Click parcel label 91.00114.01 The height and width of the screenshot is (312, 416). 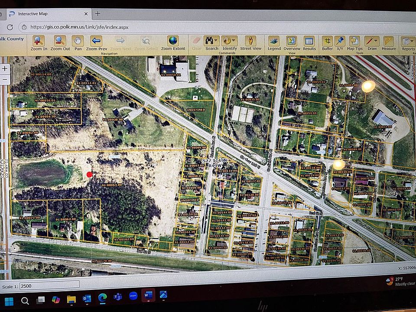[x=86, y=83]
